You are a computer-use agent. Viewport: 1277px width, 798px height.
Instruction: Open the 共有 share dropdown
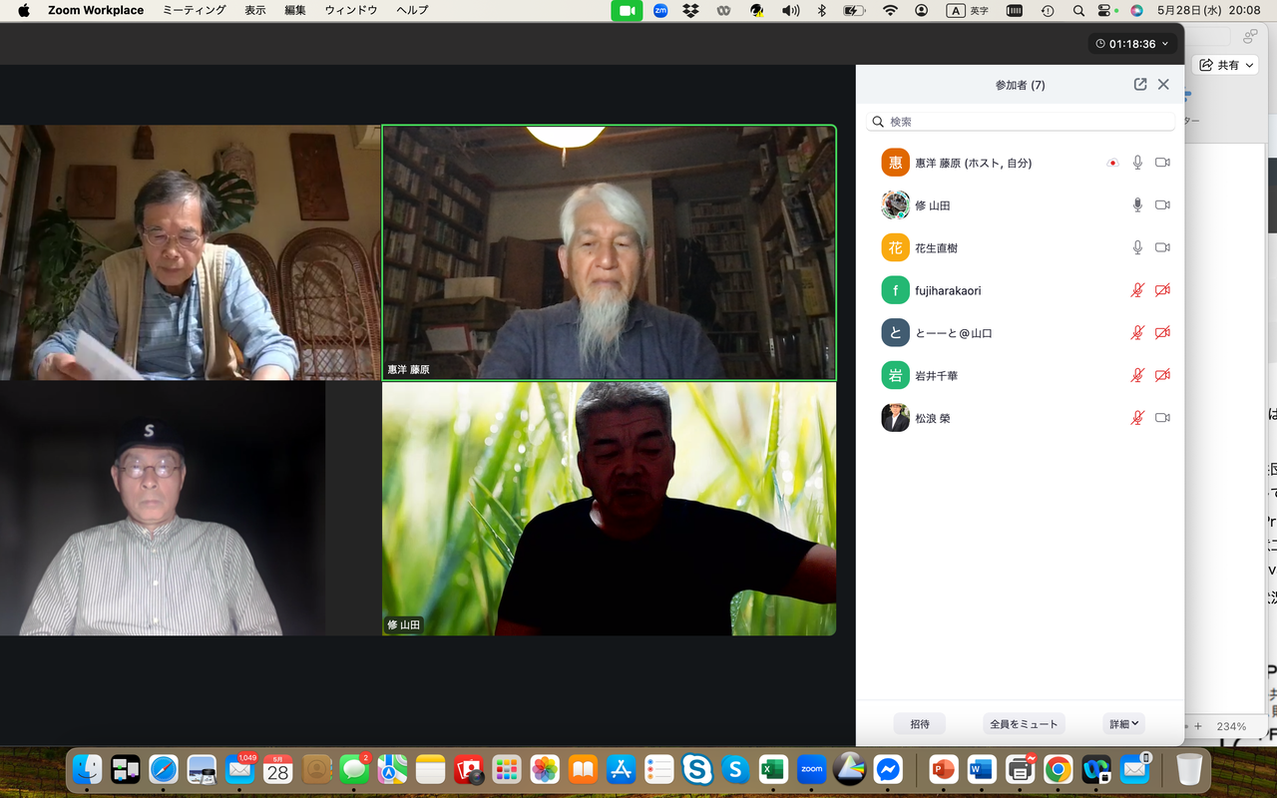1226,65
